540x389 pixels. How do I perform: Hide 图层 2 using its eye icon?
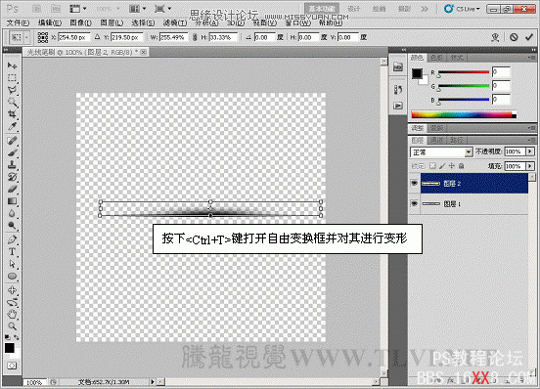415,184
